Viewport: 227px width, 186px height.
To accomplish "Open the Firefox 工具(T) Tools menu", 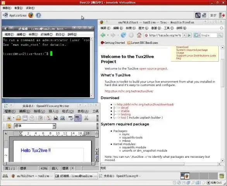I will 169,28.
